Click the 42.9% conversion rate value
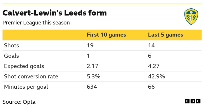The image size is (205, 108). (156, 76)
